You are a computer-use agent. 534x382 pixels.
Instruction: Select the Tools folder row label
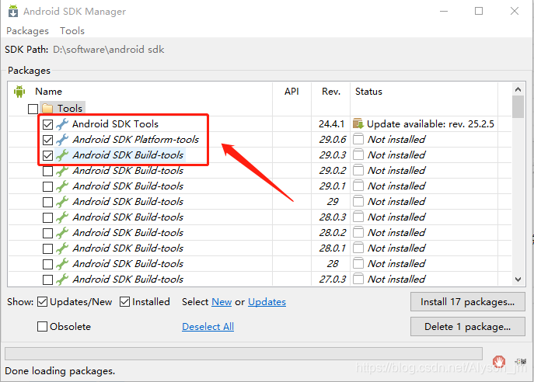70,109
